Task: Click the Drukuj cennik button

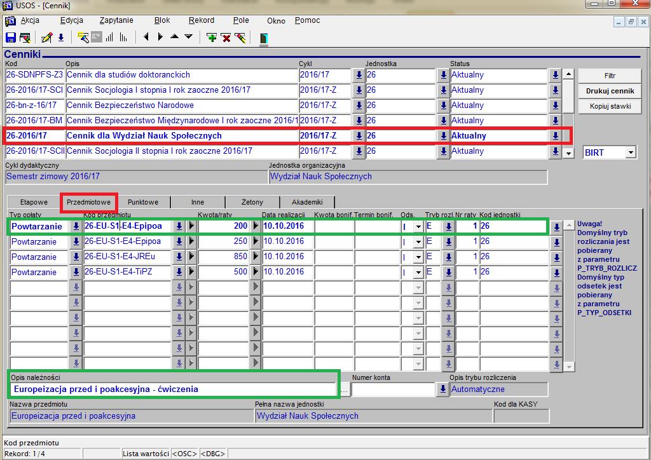Action: click(610, 91)
